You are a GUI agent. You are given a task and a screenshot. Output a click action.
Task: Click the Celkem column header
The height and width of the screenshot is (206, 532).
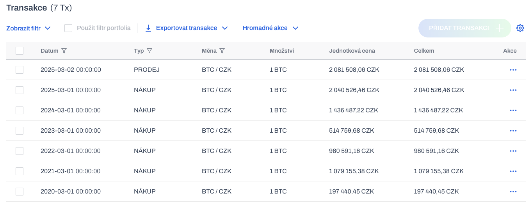424,51
